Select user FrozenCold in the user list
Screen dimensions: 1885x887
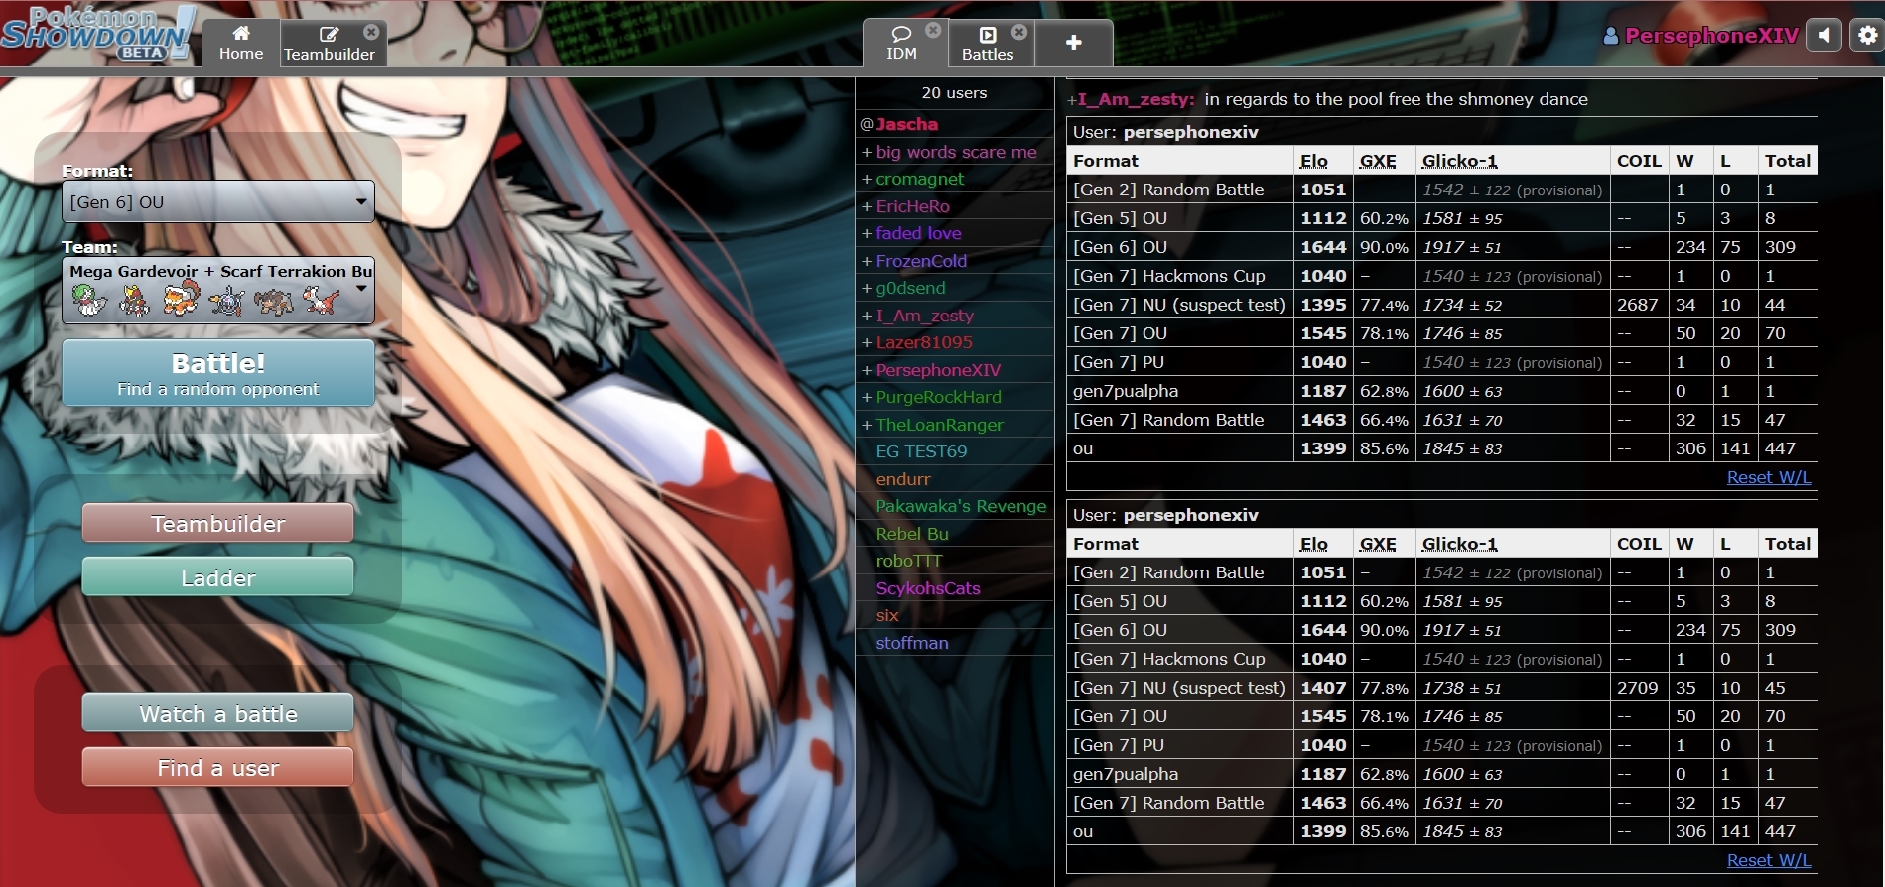pos(955,261)
